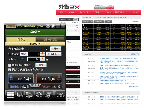Click the green refresh icon in price board
The width and height of the screenshot is (144, 110).
coord(83,25)
